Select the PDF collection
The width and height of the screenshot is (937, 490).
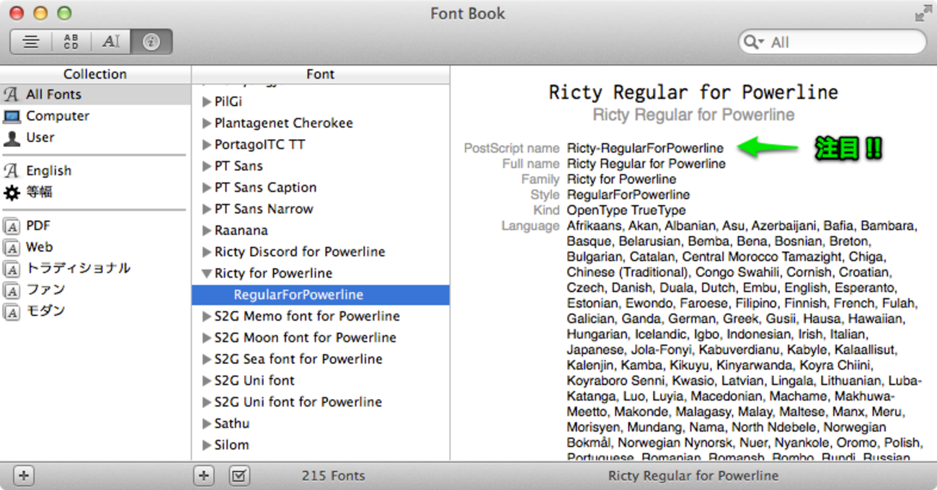point(95,226)
